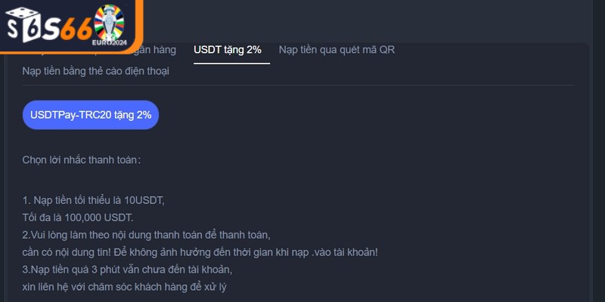The width and height of the screenshot is (605, 302).
Task: Click the rule 2 'Vui lòng làm theo' line
Action: 147,234
